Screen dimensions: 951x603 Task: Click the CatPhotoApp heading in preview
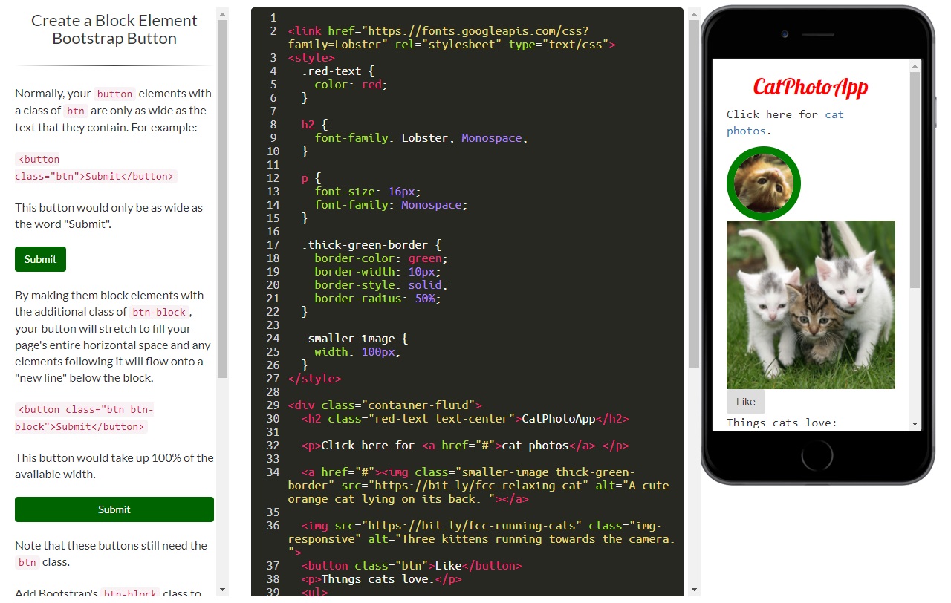click(x=811, y=87)
